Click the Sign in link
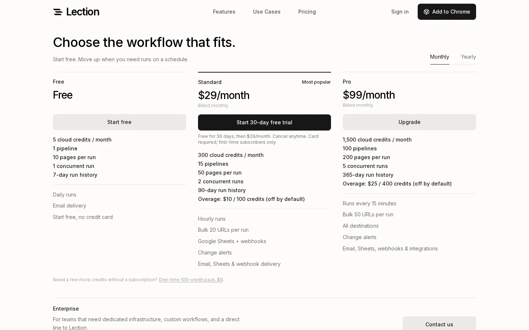 tap(400, 12)
